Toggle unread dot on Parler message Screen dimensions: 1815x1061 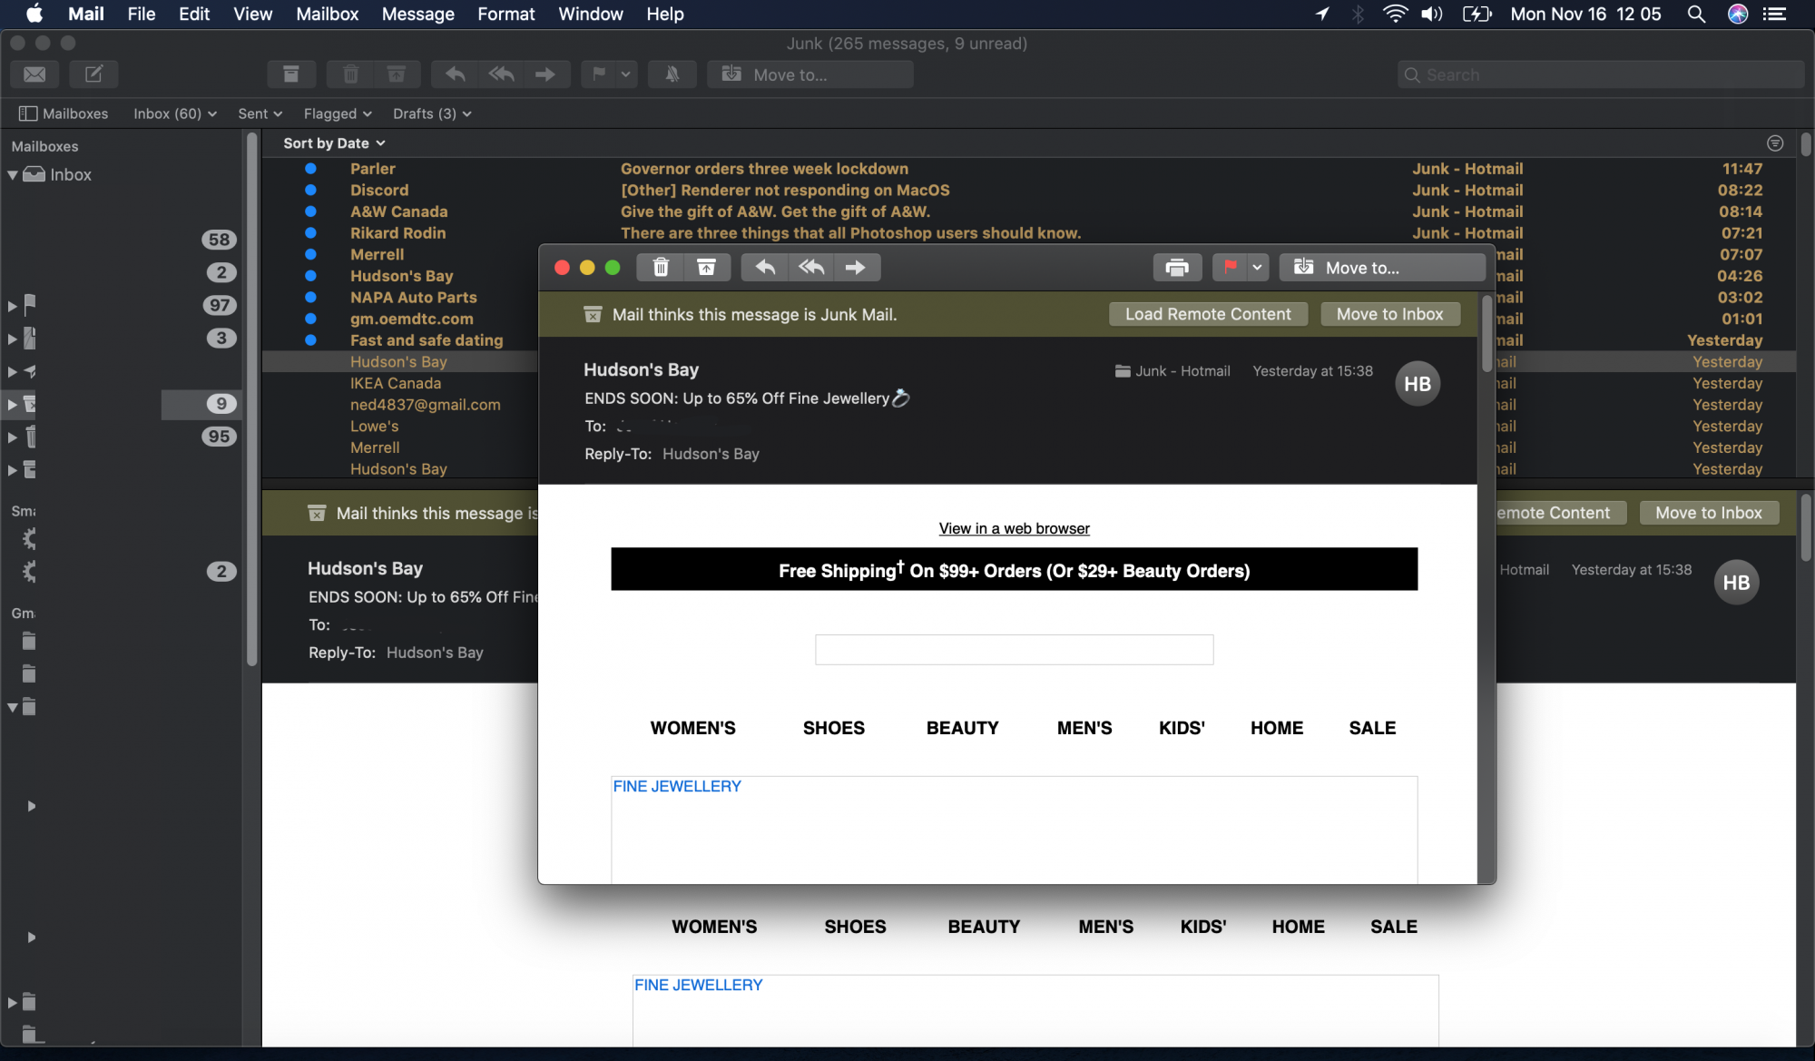pyautogui.click(x=310, y=169)
